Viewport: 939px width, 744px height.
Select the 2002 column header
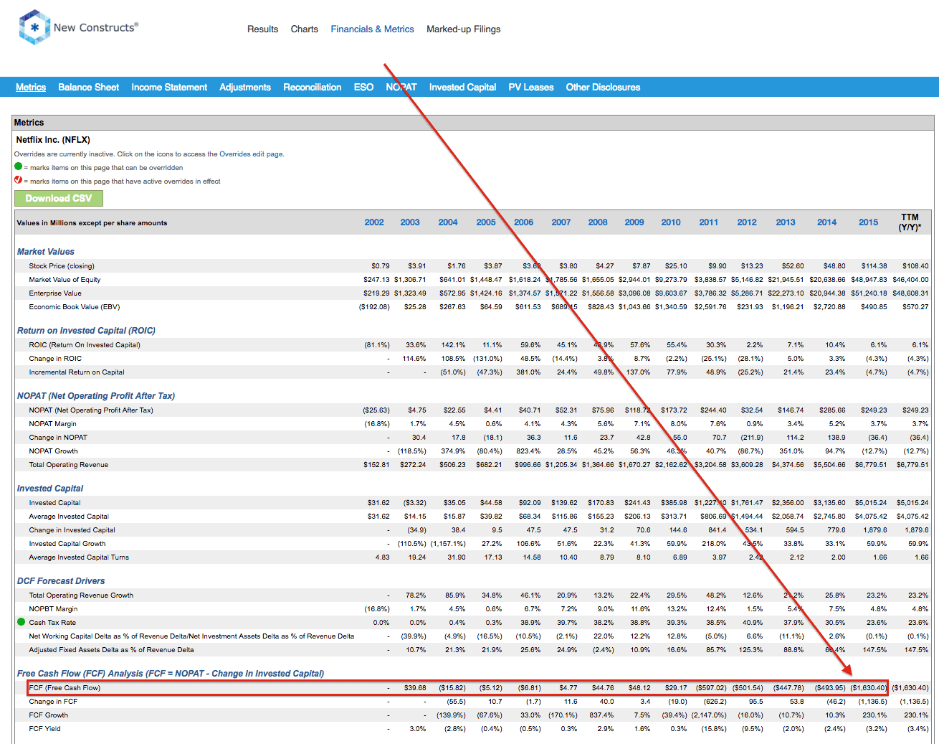click(374, 222)
